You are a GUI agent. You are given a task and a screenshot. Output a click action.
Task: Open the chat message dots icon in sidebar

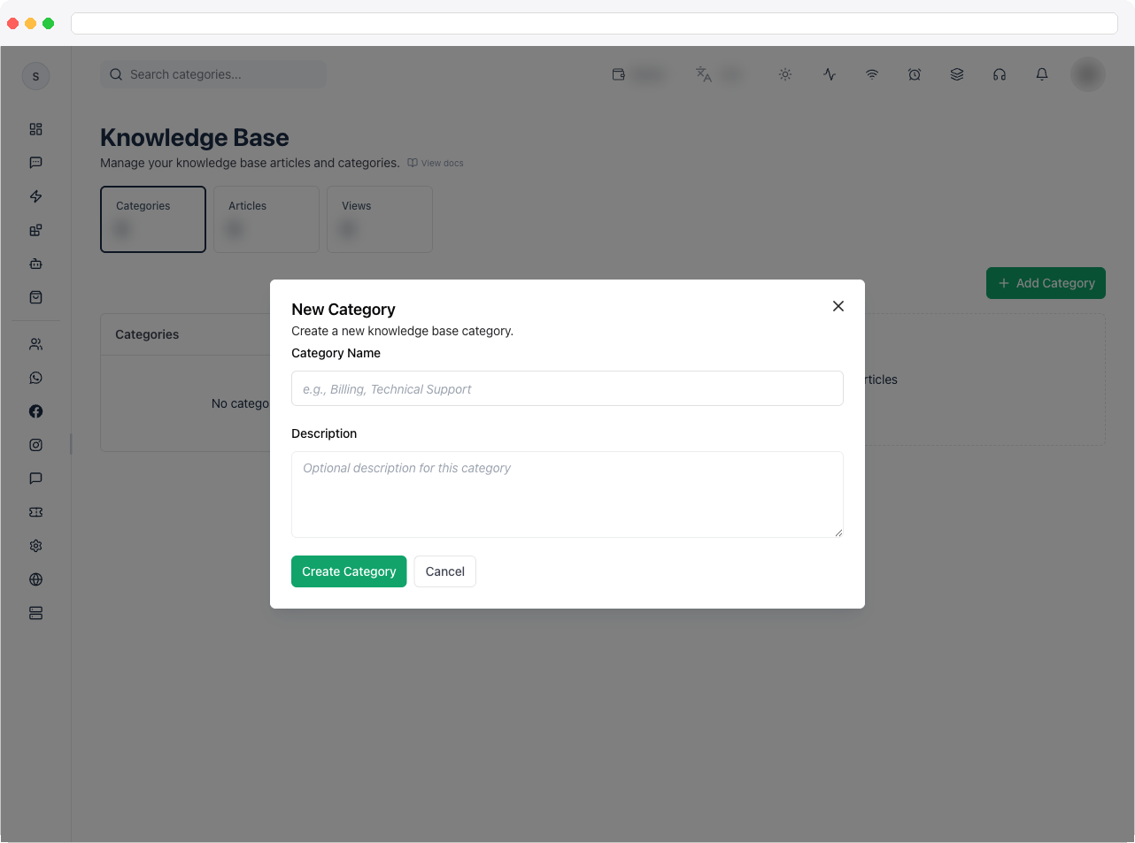coord(35,163)
